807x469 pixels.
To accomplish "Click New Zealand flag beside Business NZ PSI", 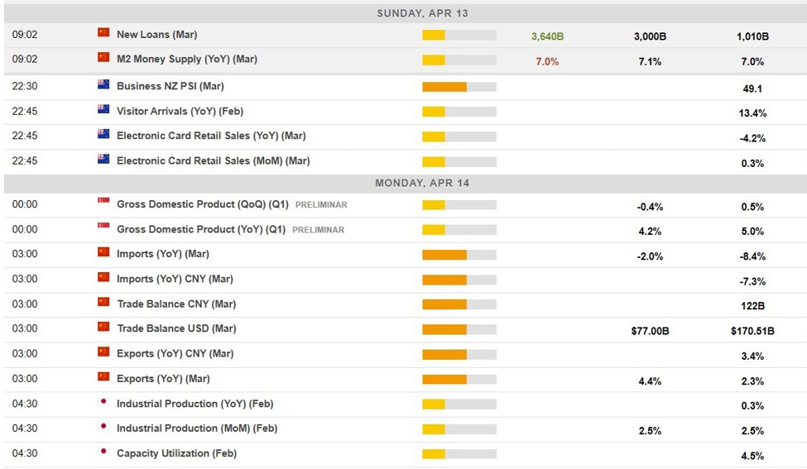I will point(103,84).
